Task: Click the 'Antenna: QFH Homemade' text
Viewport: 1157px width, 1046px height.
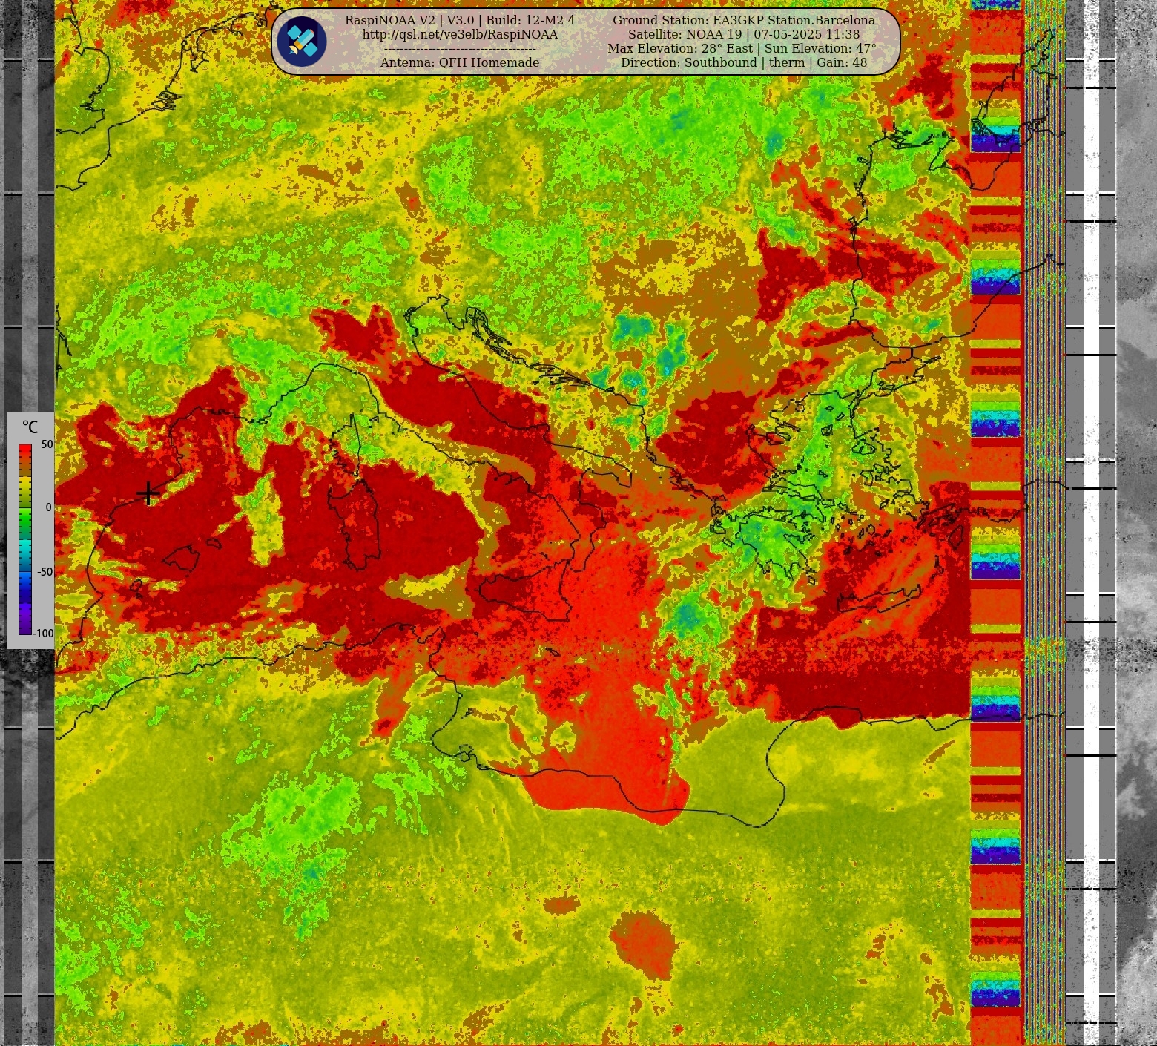Action: click(x=460, y=62)
